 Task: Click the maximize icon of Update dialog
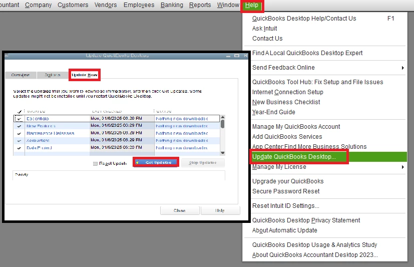237,56
